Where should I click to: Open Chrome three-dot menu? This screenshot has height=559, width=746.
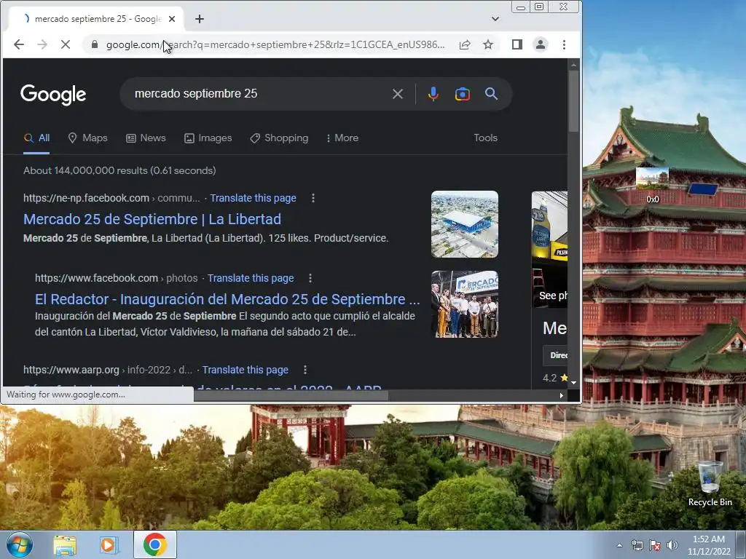pos(564,44)
